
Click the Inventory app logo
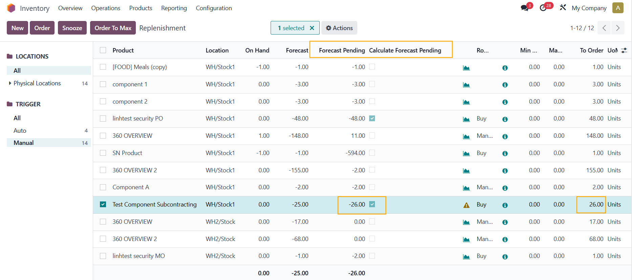tap(11, 8)
